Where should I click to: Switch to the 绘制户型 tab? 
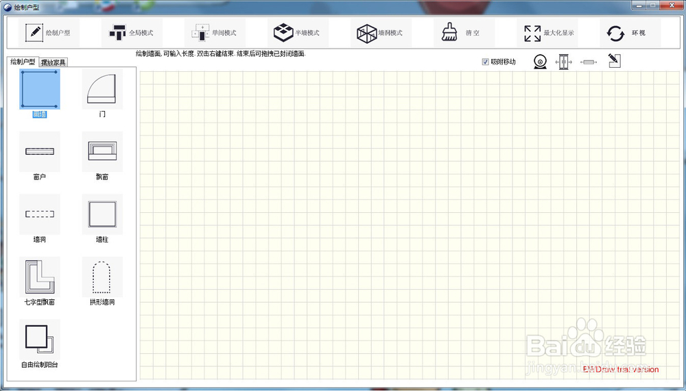click(23, 62)
